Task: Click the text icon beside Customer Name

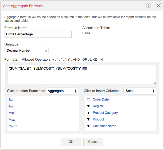Action: 88,126
